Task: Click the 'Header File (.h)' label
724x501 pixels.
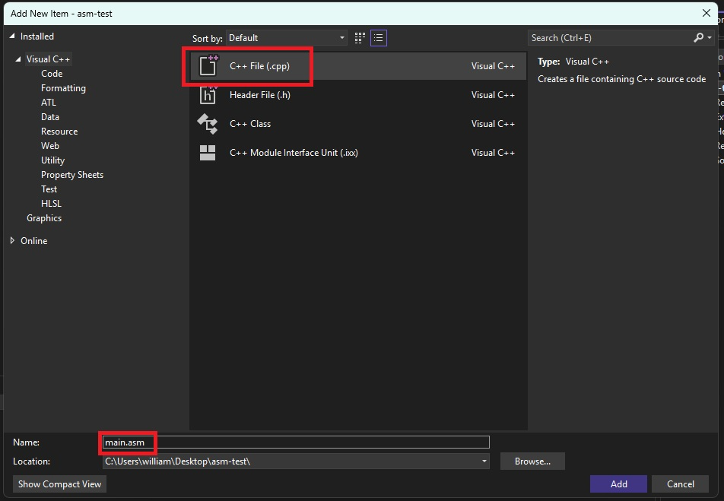Action: tap(260, 95)
